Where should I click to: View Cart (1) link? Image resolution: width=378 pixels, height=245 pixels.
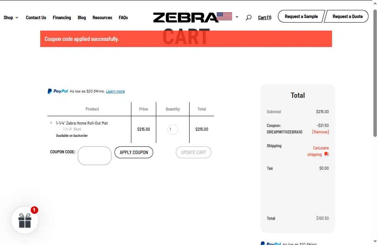(265, 18)
